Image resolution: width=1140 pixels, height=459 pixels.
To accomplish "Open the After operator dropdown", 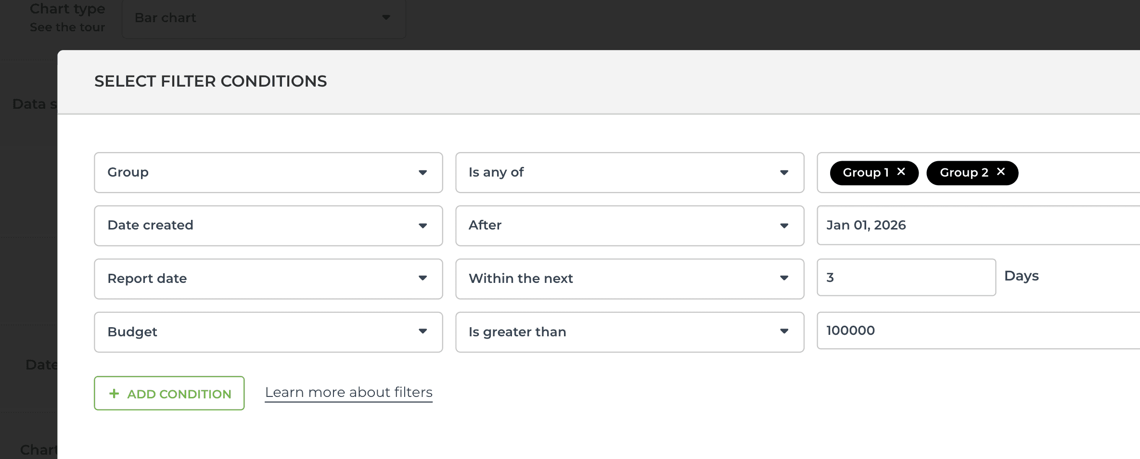I will coord(629,226).
